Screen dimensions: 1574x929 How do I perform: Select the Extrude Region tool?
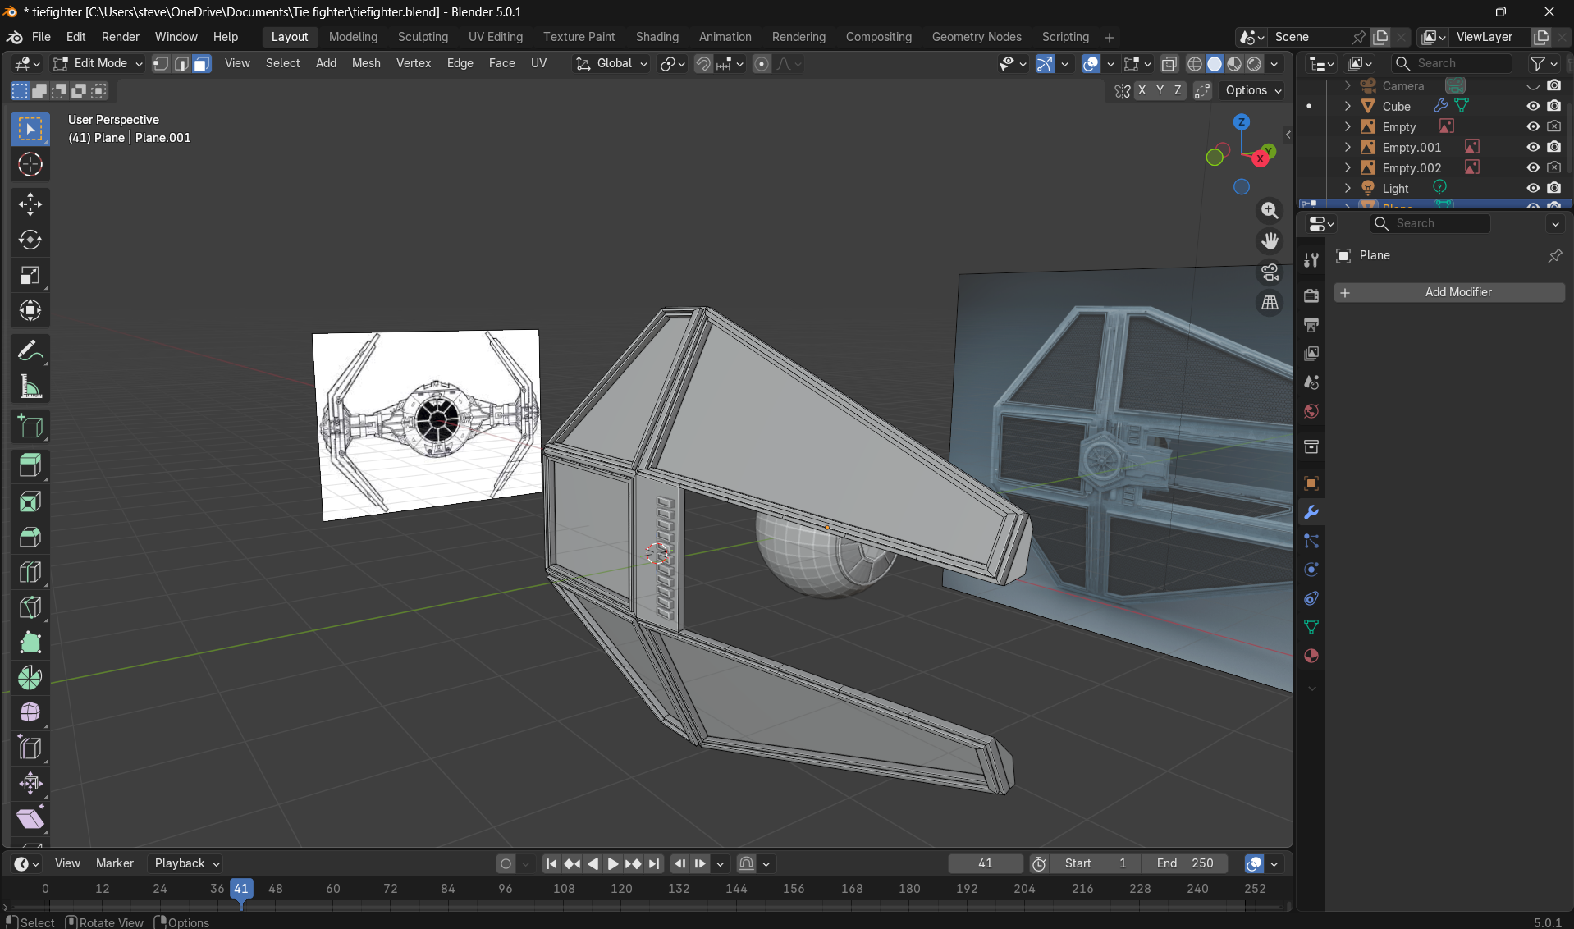pyautogui.click(x=30, y=466)
